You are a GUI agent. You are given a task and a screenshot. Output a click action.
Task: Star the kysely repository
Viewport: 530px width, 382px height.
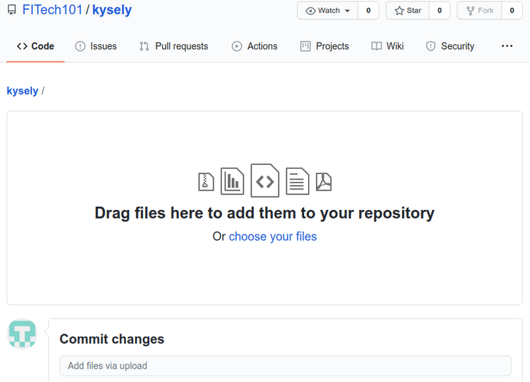coord(407,11)
